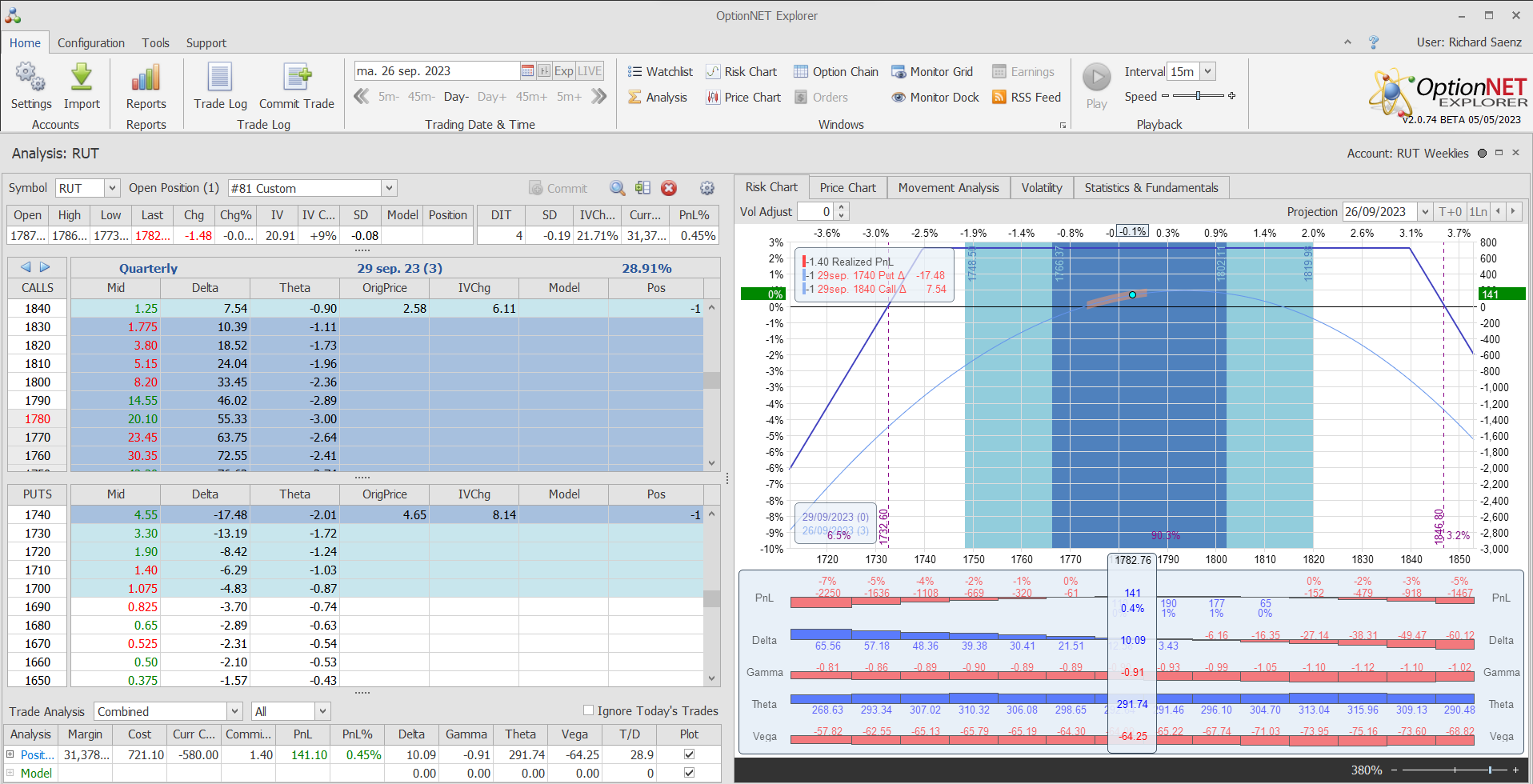Screen dimensions: 1533x784
Task: Click the Import download icon
Action: click(82, 78)
